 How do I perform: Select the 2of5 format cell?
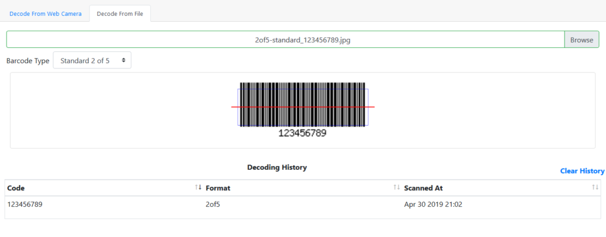[302, 205]
